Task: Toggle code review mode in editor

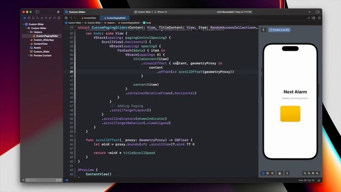Action: click(x=308, y=18)
